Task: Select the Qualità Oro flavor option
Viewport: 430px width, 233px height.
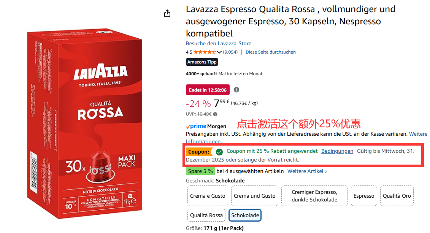Action: 397,196
